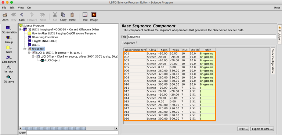The image size is (282, 135).
Task: Open the Go menu
Action: click(x=29, y=8)
